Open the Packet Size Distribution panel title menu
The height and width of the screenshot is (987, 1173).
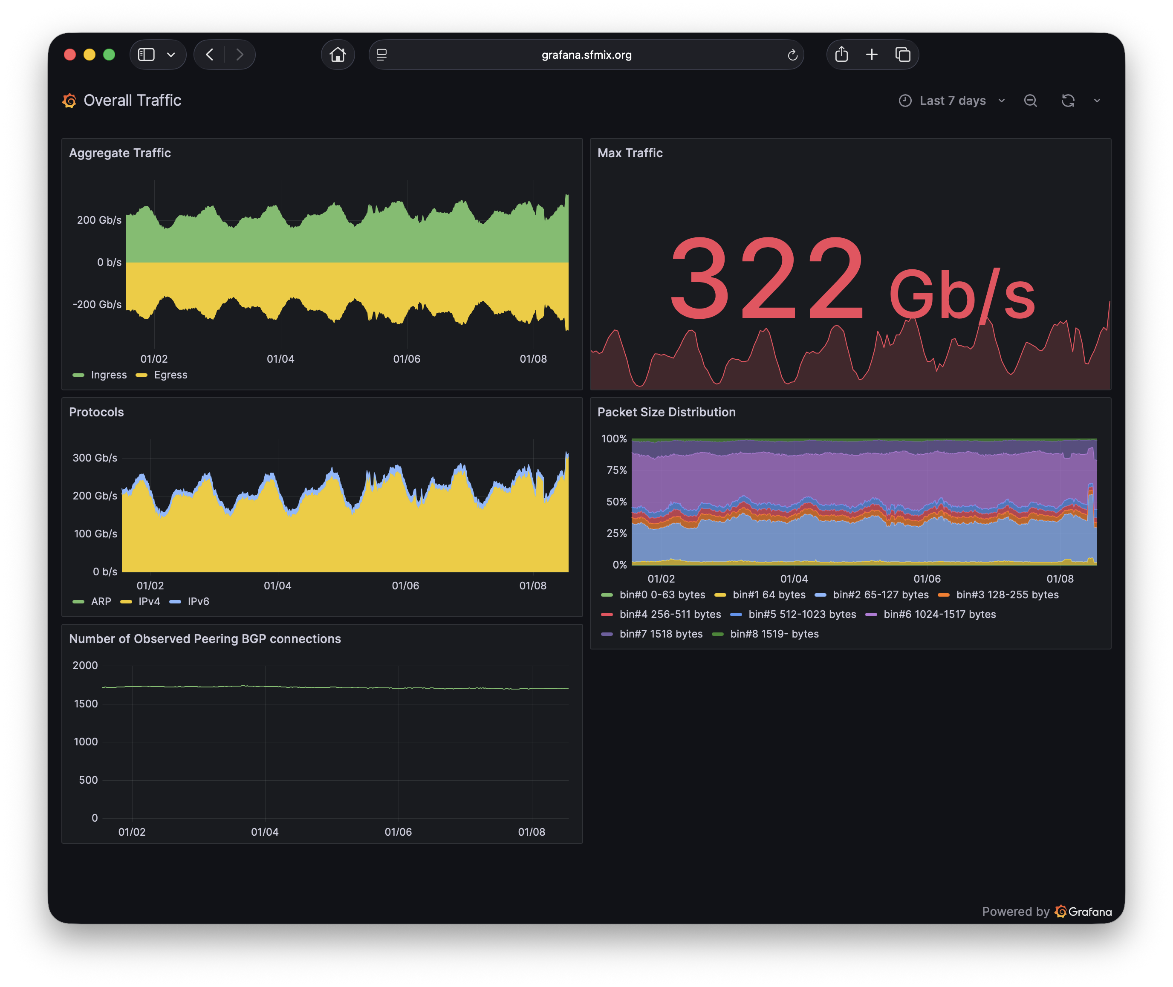tap(666, 412)
